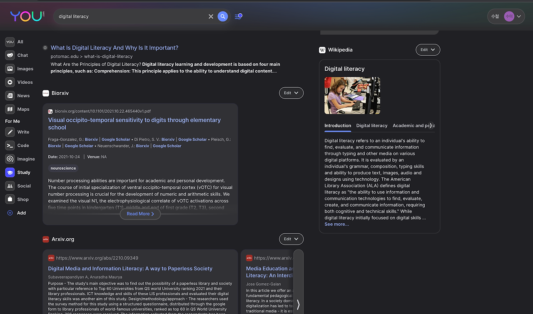Viewport: 533px width, 314px height.
Task: Select the Study mode in the sidebar
Action: tap(18, 173)
